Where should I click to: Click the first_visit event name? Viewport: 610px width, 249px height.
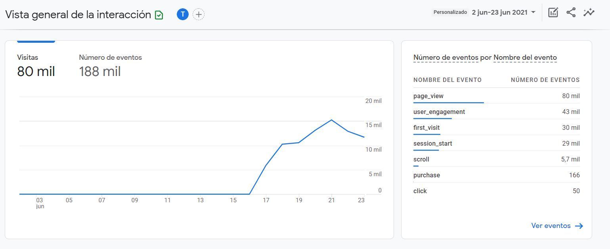tap(426, 127)
